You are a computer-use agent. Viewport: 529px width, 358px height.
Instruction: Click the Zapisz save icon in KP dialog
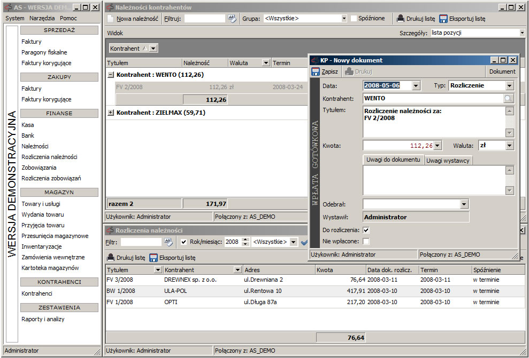pos(316,71)
